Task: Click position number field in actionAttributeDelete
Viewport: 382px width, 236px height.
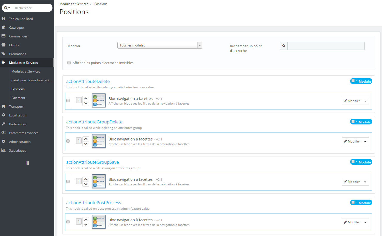Action: [79, 100]
